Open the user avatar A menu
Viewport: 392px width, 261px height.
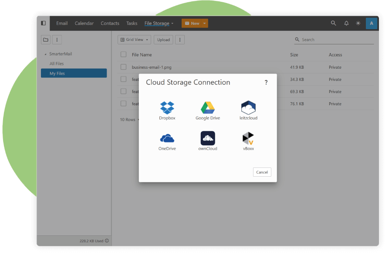[x=372, y=23]
